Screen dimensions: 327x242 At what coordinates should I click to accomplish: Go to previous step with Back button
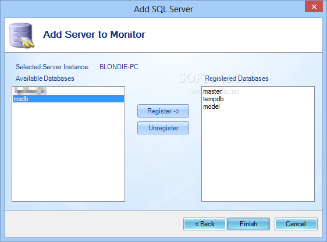click(205, 224)
